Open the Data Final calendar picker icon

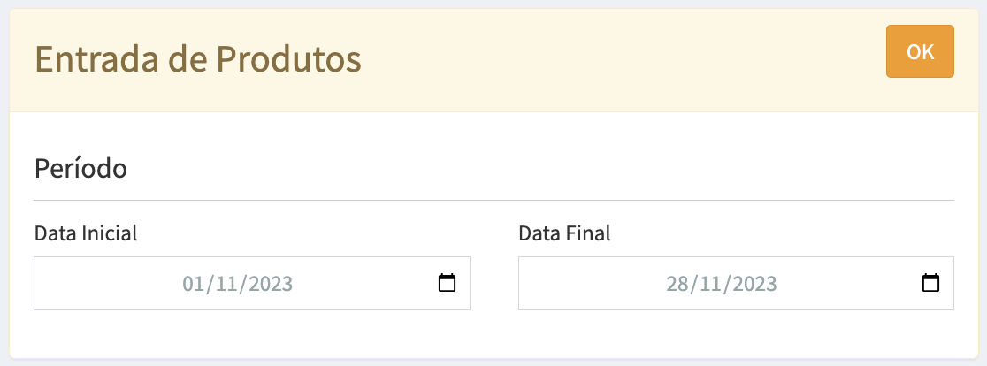[x=930, y=284]
